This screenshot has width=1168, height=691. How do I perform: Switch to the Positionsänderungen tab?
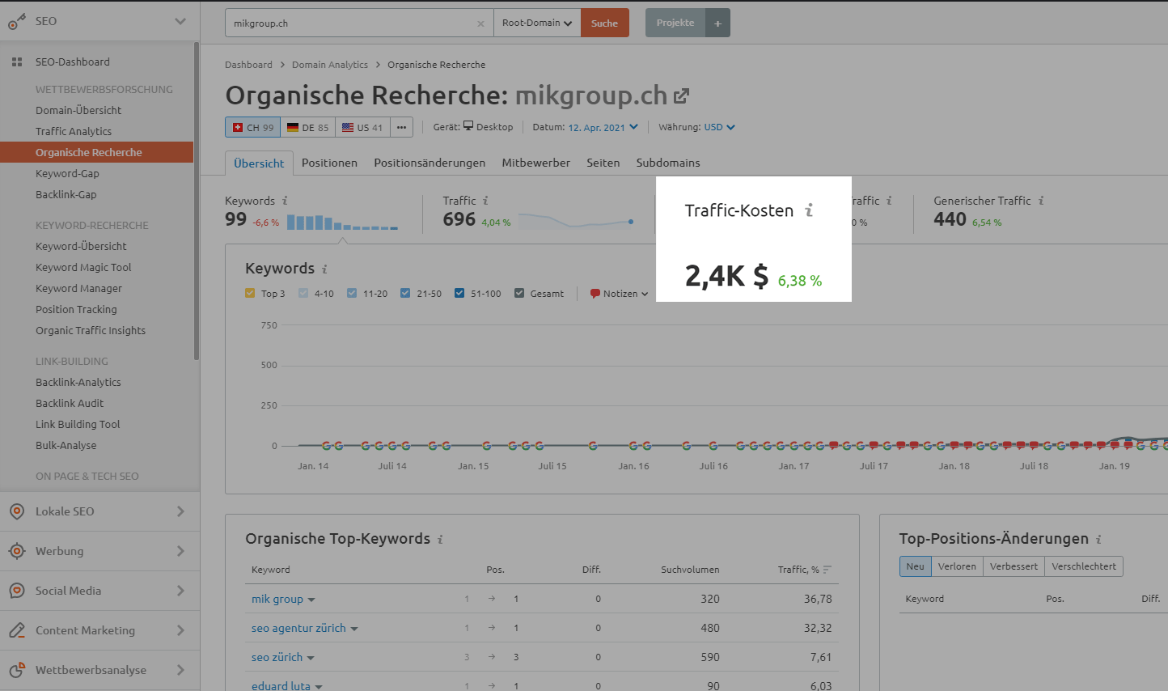430,163
